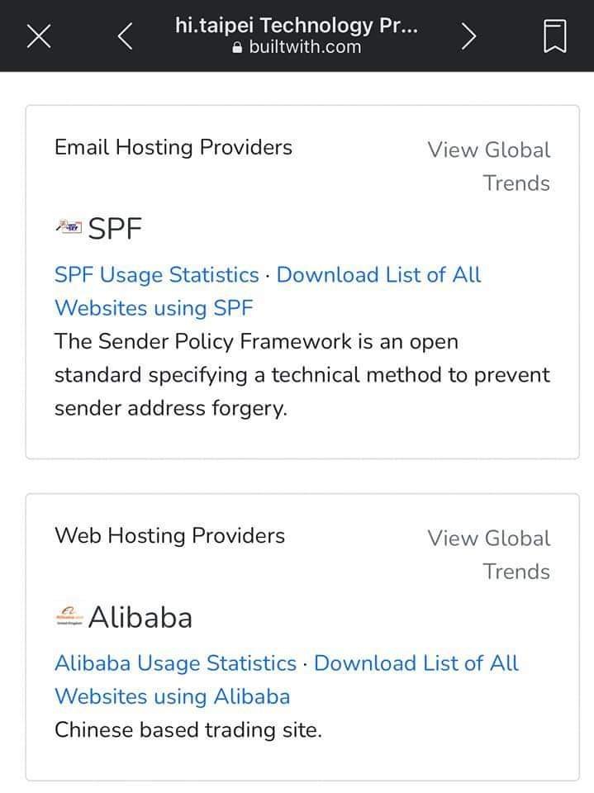Close the in-app browser with the X icon
This screenshot has height=793, width=594.
(x=39, y=36)
